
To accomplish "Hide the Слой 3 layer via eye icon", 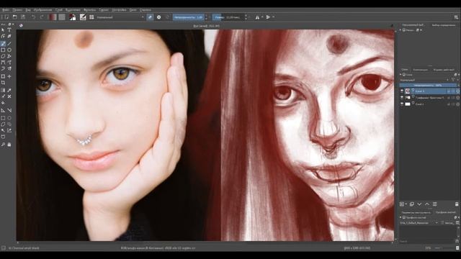I will (x=402, y=91).
